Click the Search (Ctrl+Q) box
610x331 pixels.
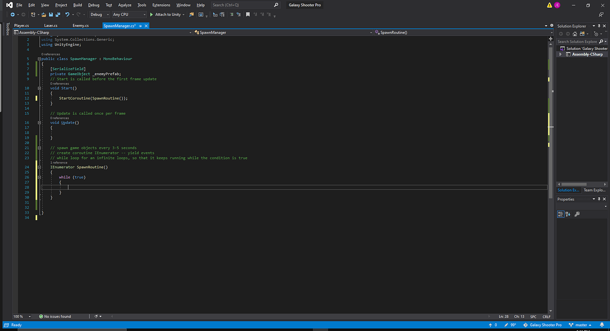245,5
